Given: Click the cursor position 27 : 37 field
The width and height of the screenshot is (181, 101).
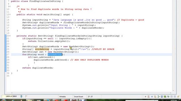Looking at the screenshot, I should (x=90, y=97).
